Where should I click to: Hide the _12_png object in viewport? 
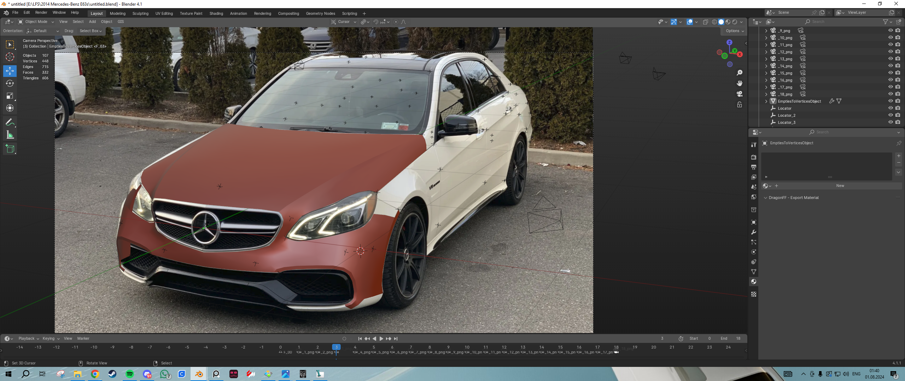(x=891, y=52)
